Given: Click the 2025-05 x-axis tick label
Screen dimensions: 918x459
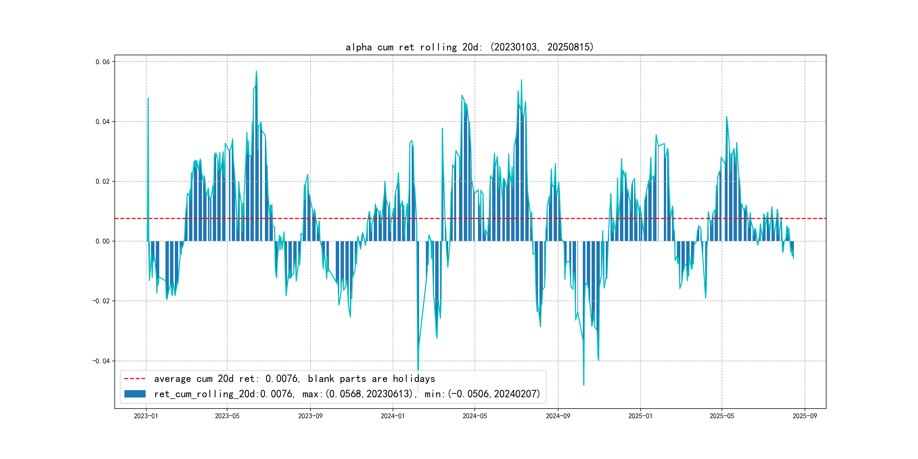Looking at the screenshot, I should click(722, 416).
